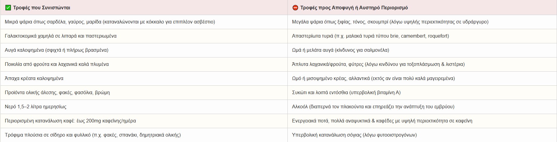The image size is (557, 142).
Task: Select the alcohol 'Αλκοόλ' placenta cell
Action: (x=373, y=107)
